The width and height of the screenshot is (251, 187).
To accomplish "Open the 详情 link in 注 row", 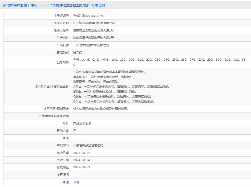I will (x=76, y=182).
